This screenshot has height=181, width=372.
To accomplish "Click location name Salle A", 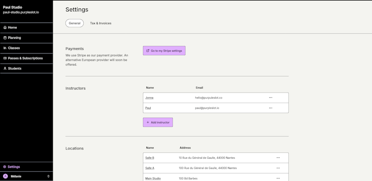I will point(150,168).
